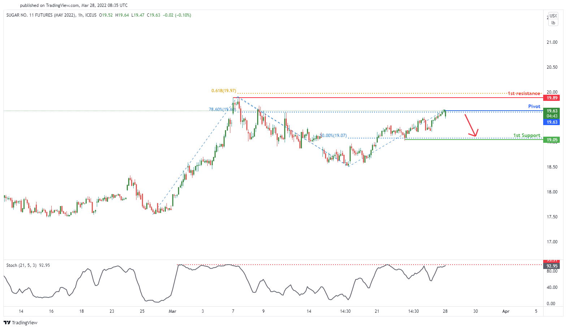Screen dimensions: 567x329
Task: Click the 04:43 countdown tag
Action: click(551, 116)
